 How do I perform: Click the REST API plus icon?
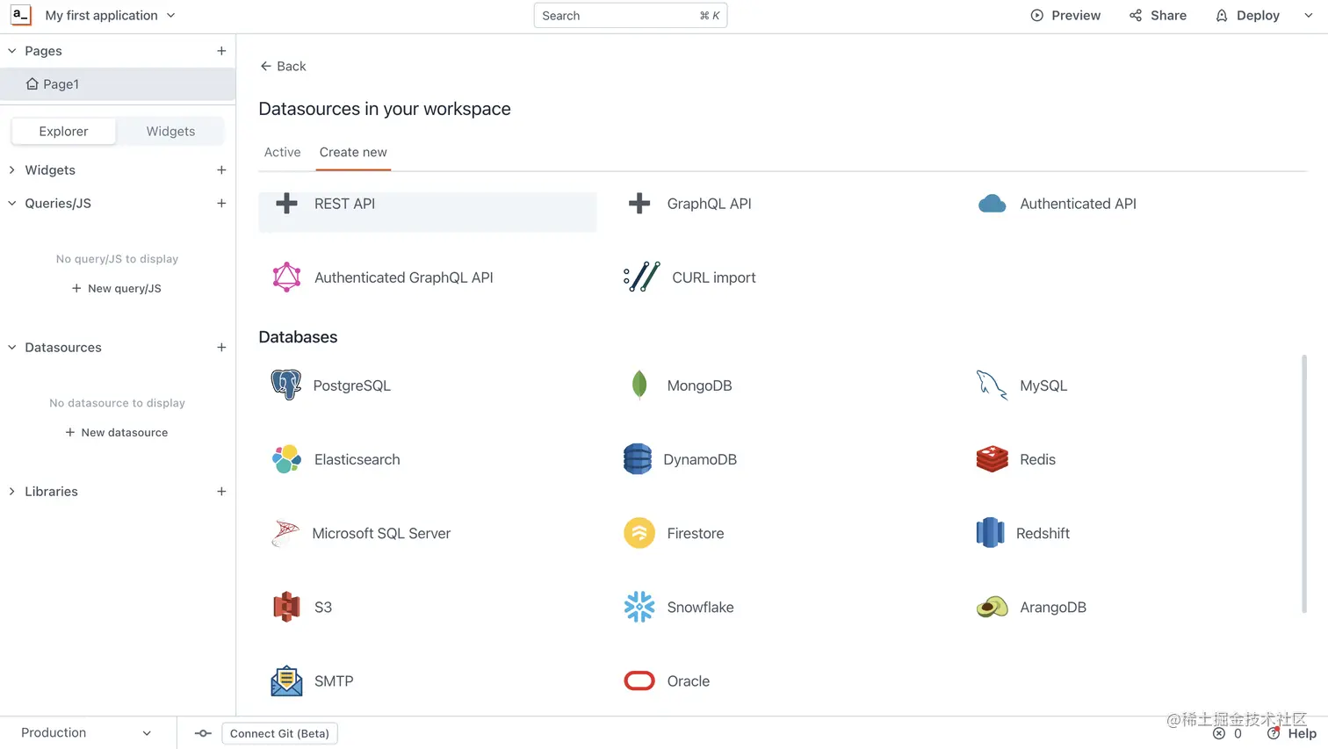tap(286, 204)
